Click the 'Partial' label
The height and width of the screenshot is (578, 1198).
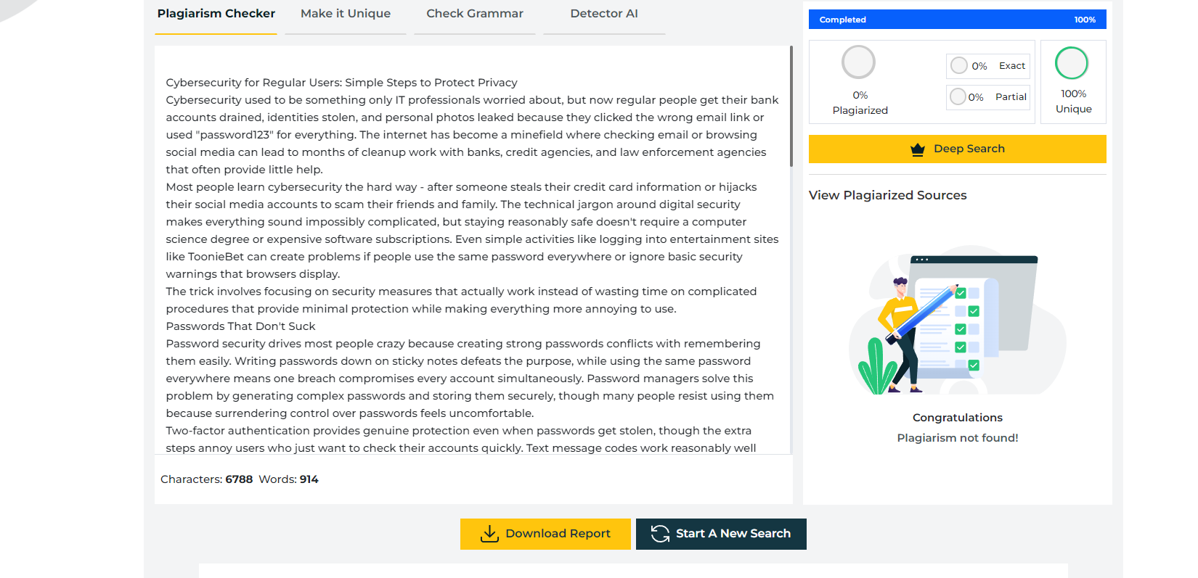click(x=1011, y=97)
